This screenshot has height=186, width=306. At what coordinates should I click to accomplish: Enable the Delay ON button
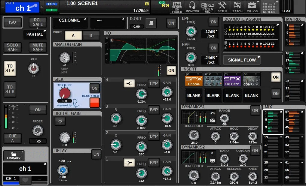click(96, 154)
